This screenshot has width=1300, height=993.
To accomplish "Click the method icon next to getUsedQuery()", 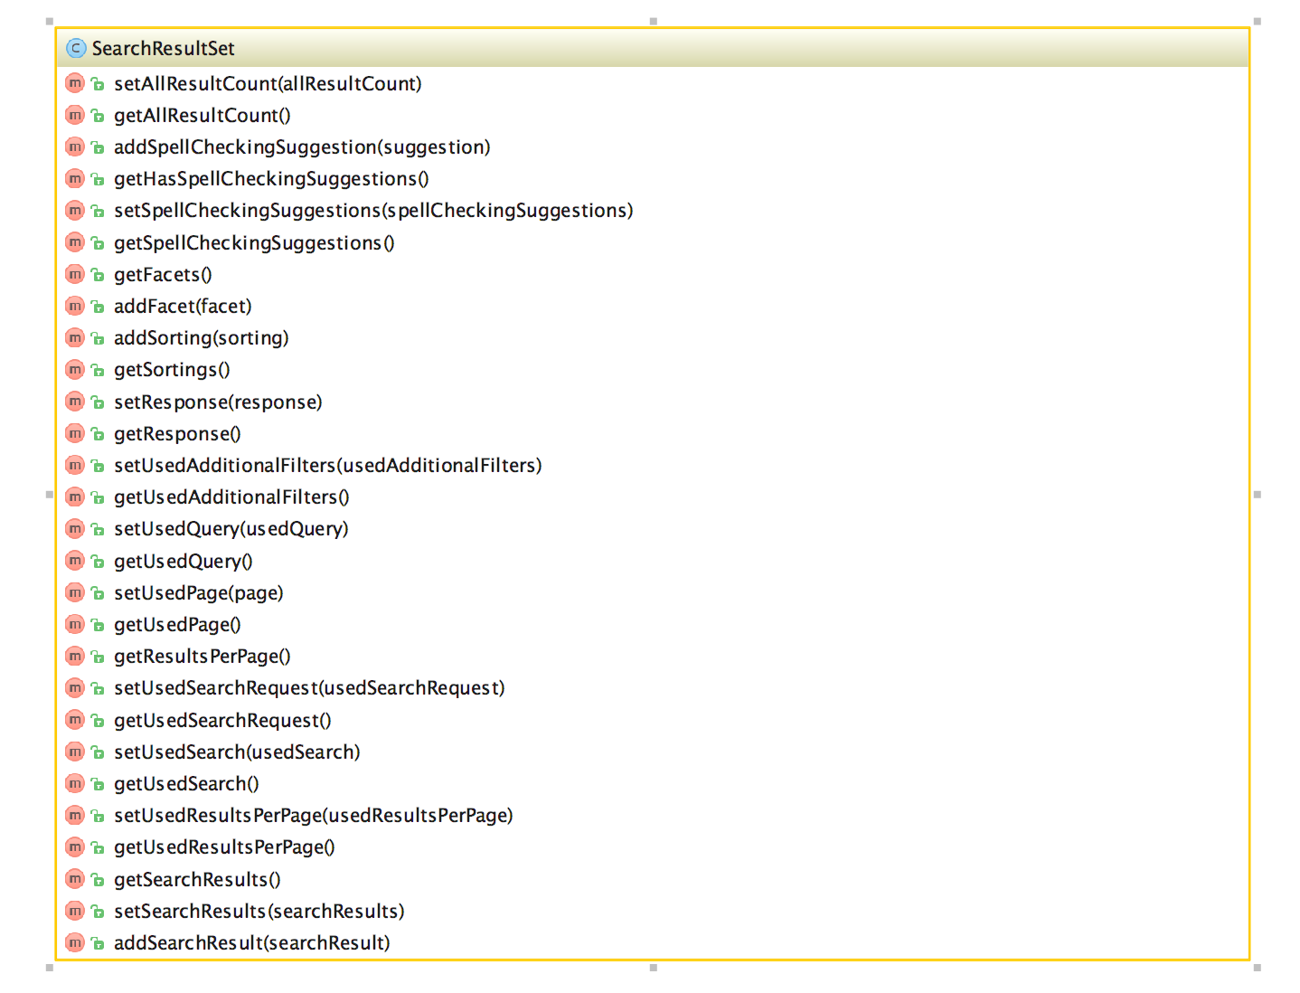I will [x=75, y=561].
